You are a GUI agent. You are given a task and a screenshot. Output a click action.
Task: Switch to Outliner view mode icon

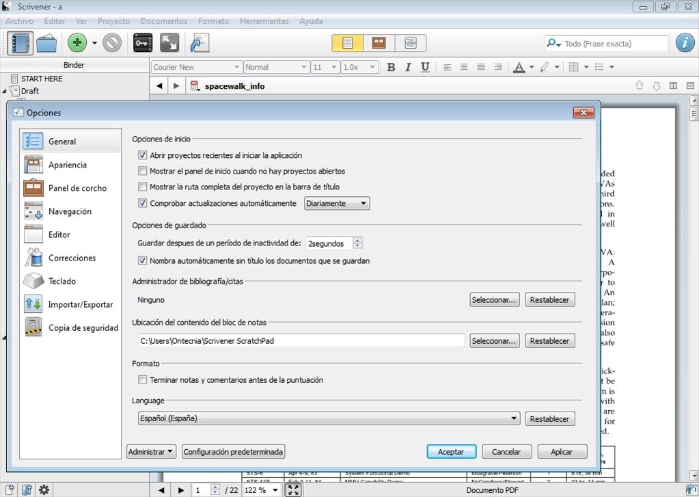coord(411,43)
